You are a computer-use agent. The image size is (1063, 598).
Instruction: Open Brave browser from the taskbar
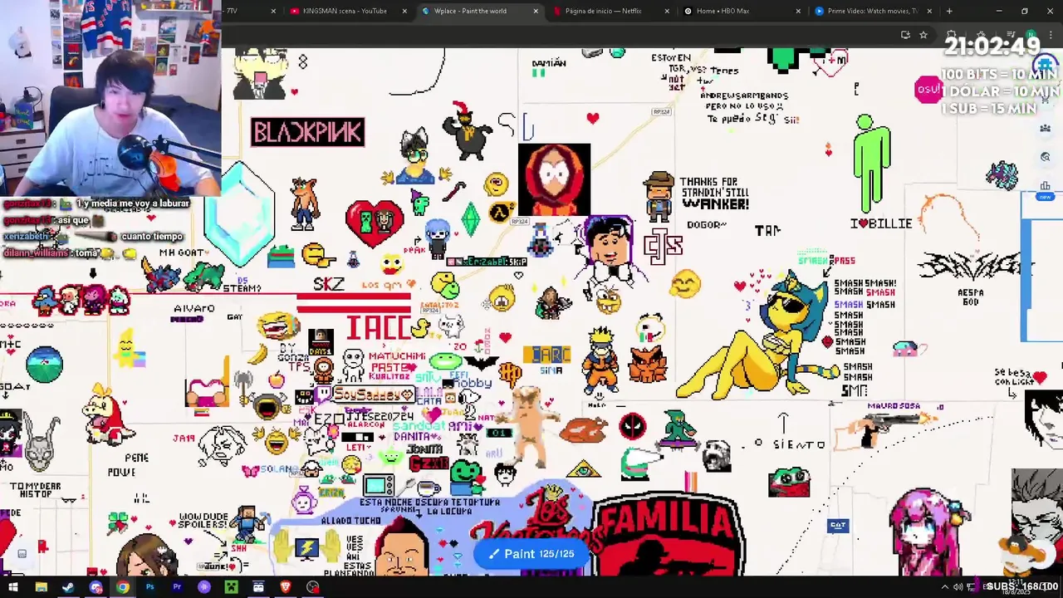pos(286,587)
